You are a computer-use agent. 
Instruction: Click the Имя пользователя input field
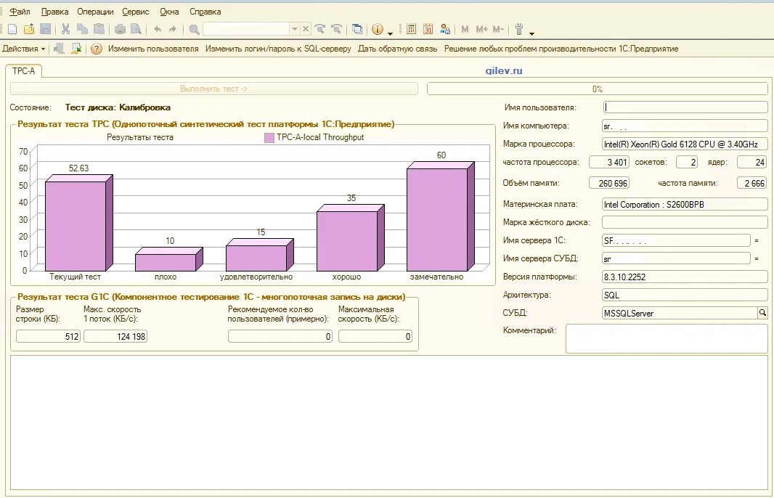(x=685, y=107)
